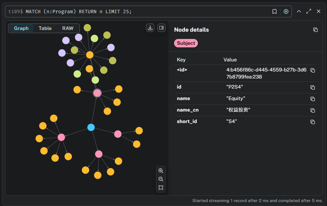
Task: Copy the short_id "S4" value
Action: [313, 122]
